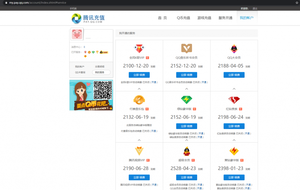Renew 全民K歌VIP with 立即续费

[x=139, y=75]
